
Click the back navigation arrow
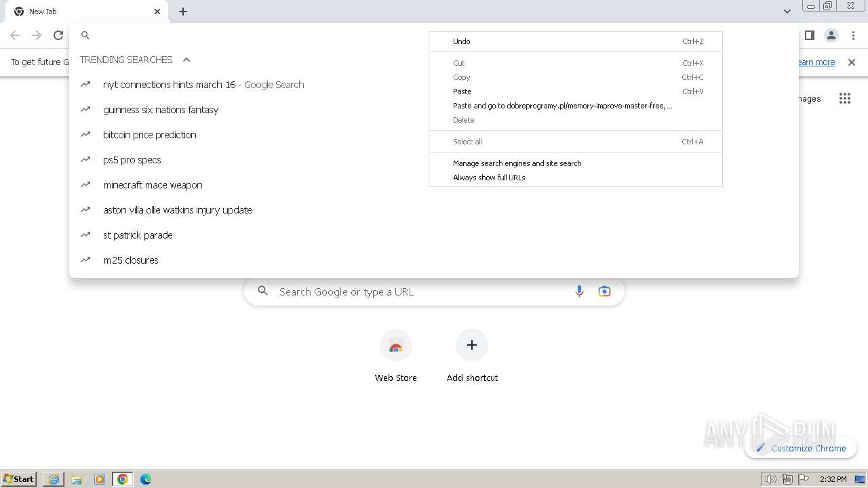15,35
